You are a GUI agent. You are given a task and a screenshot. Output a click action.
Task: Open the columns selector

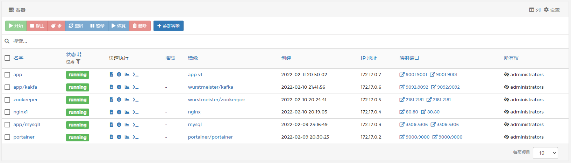[x=535, y=10]
